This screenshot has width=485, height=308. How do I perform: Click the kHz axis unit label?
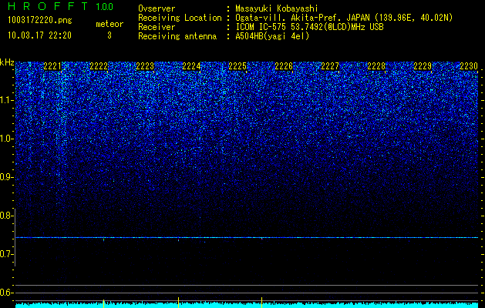(x=7, y=62)
